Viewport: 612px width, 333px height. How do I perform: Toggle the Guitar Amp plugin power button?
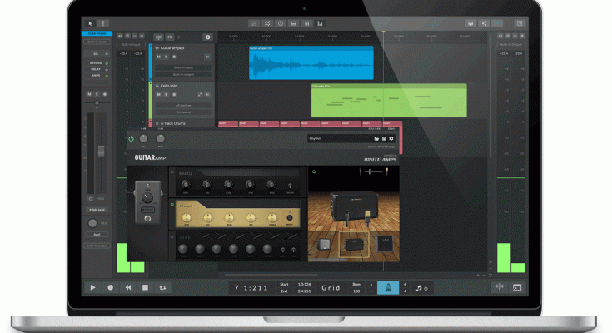click(x=132, y=138)
